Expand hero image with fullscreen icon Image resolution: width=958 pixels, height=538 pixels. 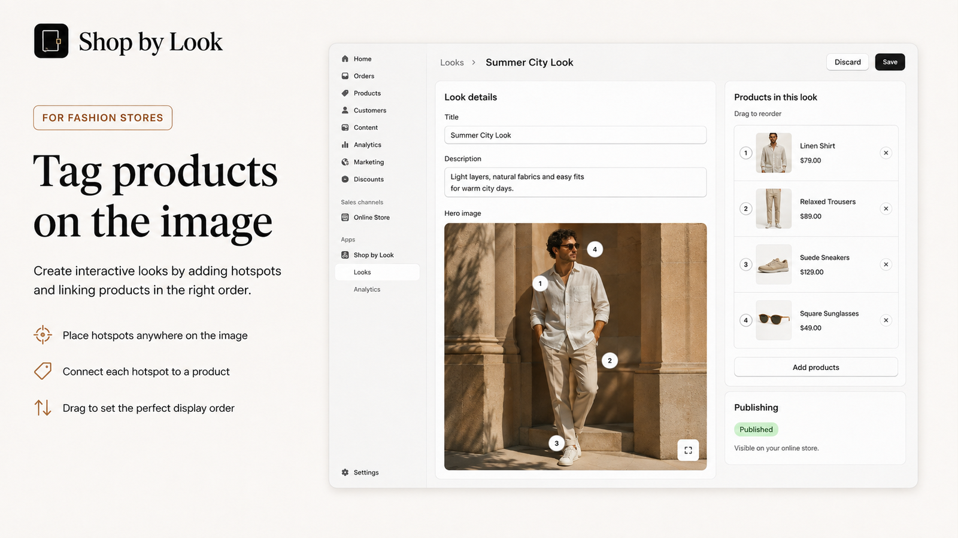tap(688, 450)
